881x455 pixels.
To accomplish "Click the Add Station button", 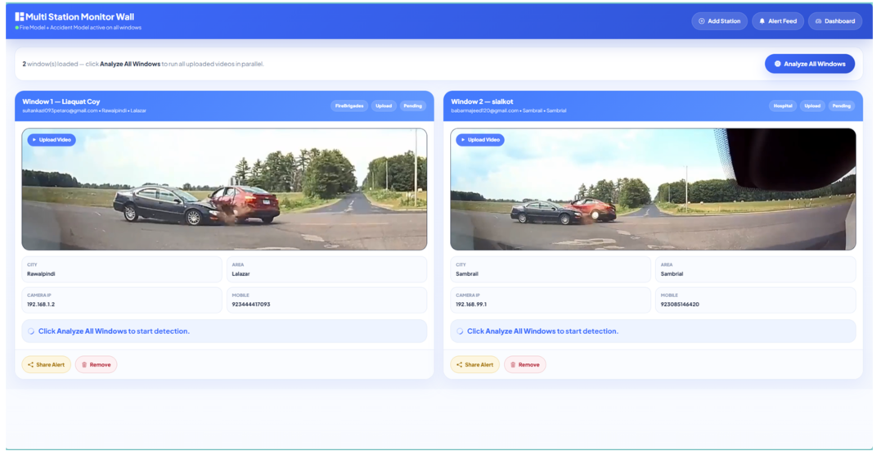I will pos(719,20).
